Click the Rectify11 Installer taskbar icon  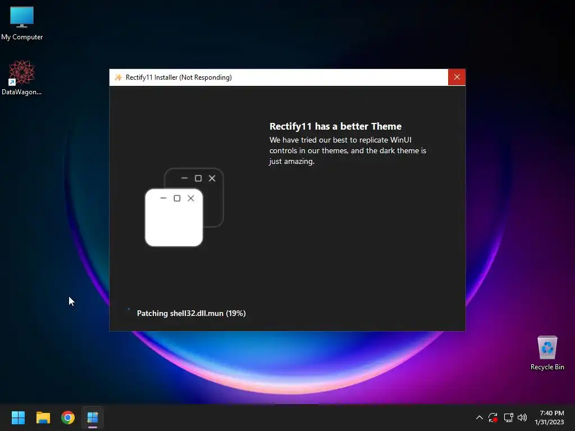coord(93,418)
